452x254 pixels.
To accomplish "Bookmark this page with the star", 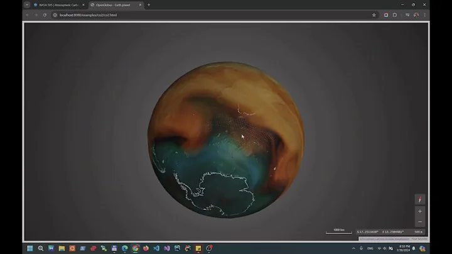I will [374, 15].
